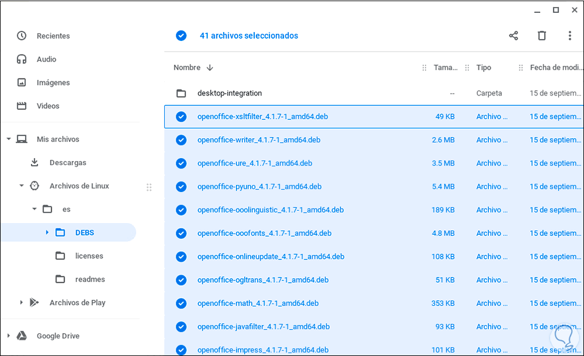Uncheck openoffice-ooofonts file checkmark
Viewport: 584px width, 356px height.
pos(181,234)
